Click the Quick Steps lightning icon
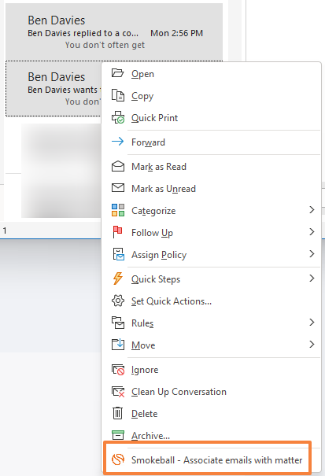Viewport: 325px width, 476px height. point(118,279)
